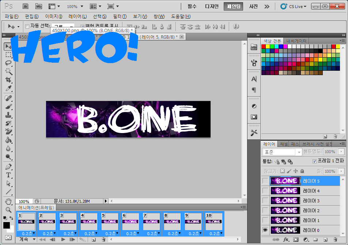Open the CS Live dropdown
The height and width of the screenshot is (245, 348).
point(294,7)
